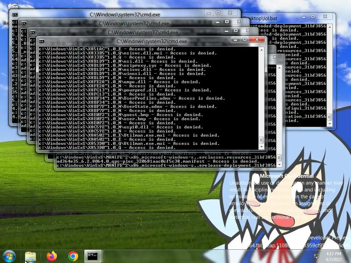The height and width of the screenshot is (263, 351).
Task: Click down arrow of the manifest window scrollbar
Action: tap(279, 165)
